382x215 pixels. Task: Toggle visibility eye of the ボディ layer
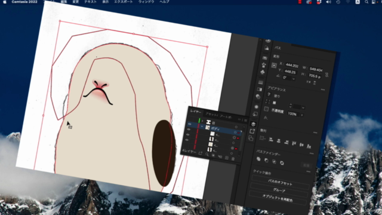pos(190,124)
